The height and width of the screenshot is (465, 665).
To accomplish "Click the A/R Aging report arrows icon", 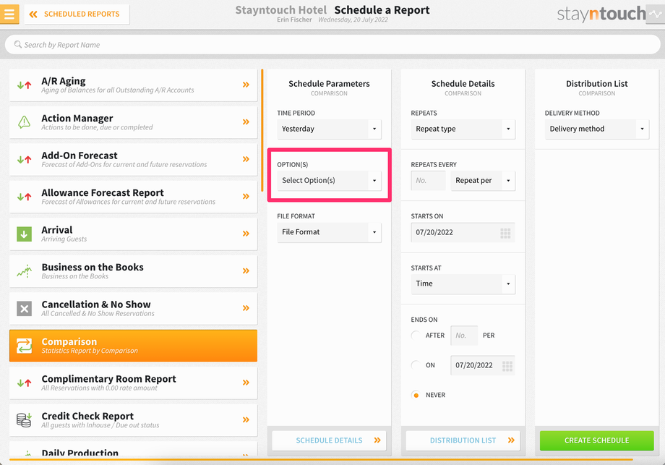I will [24, 85].
